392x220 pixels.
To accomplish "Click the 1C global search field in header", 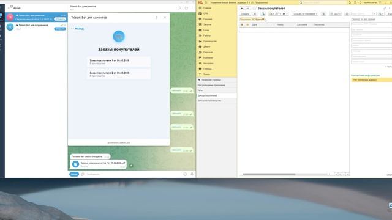I will click(323, 2).
